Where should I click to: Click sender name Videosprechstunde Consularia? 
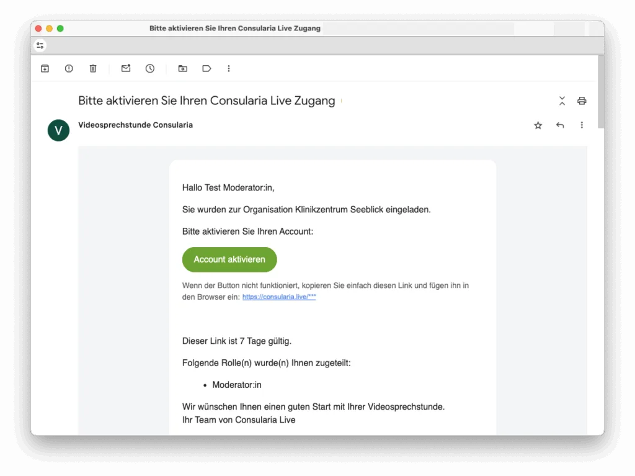click(x=135, y=125)
